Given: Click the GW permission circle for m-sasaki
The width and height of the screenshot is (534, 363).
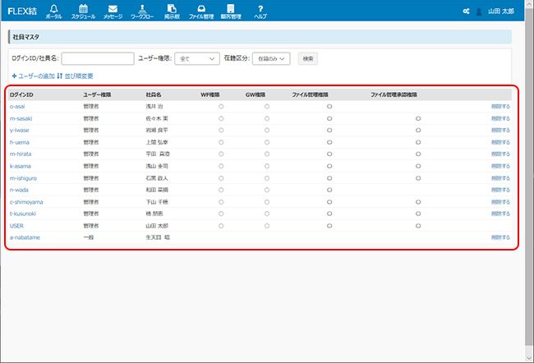Looking at the screenshot, I should point(267,118).
